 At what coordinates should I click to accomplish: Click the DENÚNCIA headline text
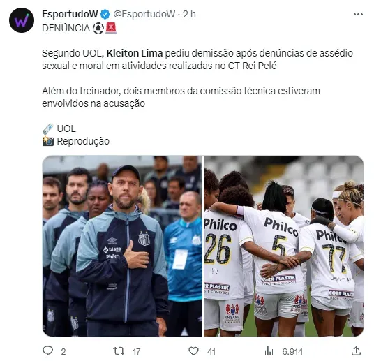[x=66, y=28]
